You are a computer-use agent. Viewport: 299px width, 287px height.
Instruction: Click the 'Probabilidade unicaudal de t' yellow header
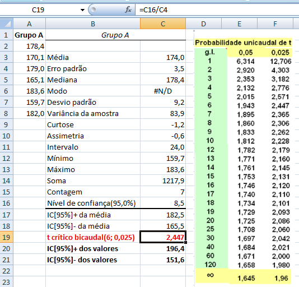(243, 43)
